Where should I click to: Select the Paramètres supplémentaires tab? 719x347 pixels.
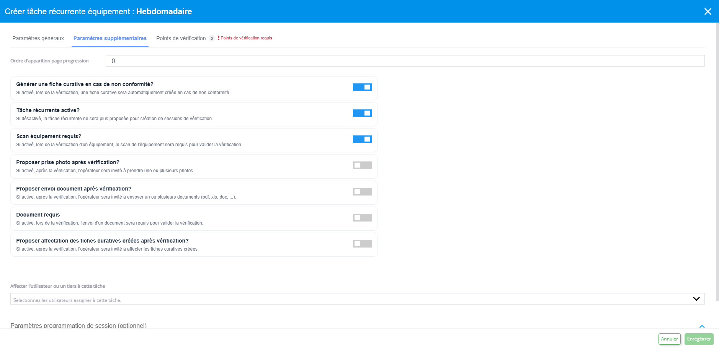(110, 38)
